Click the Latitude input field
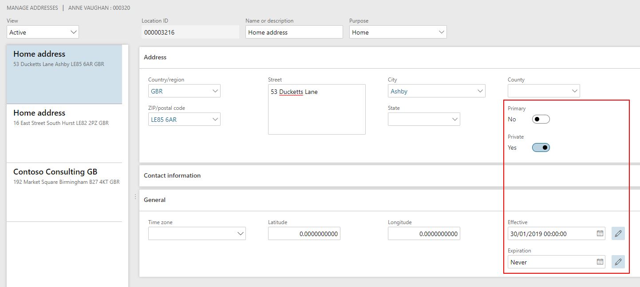Image resolution: width=640 pixels, height=287 pixels. click(x=304, y=233)
